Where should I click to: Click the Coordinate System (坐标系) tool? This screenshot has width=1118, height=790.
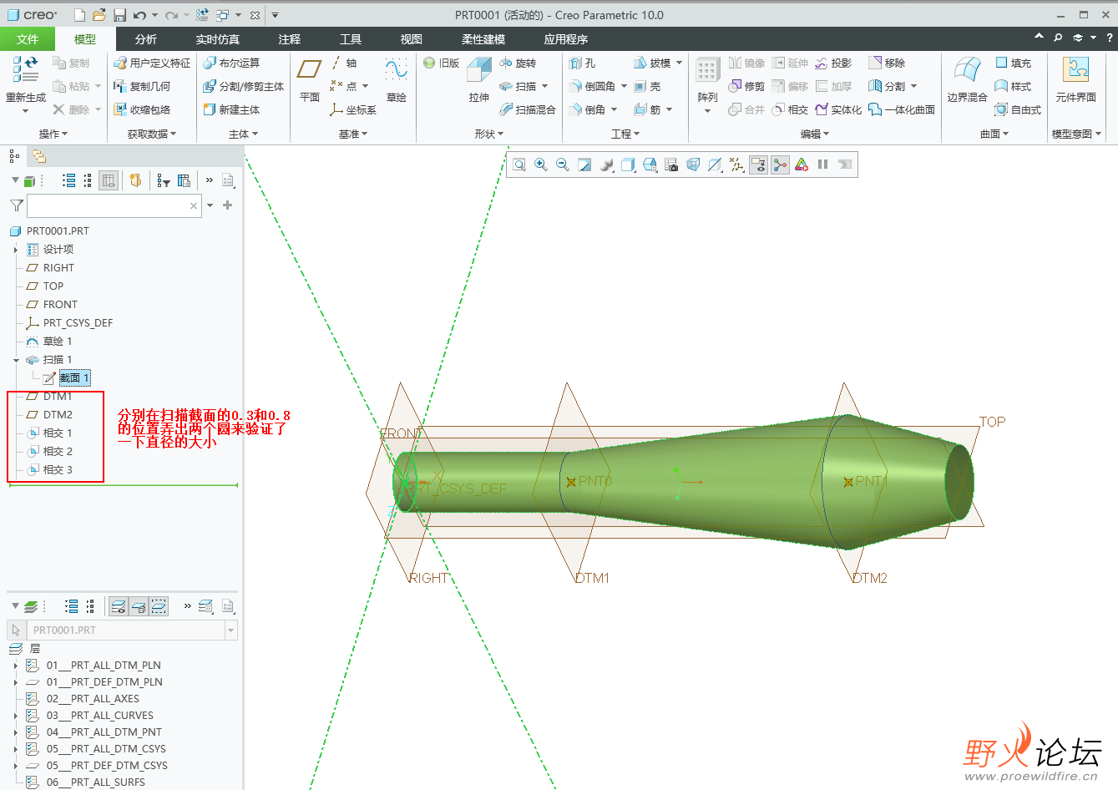tap(352, 109)
